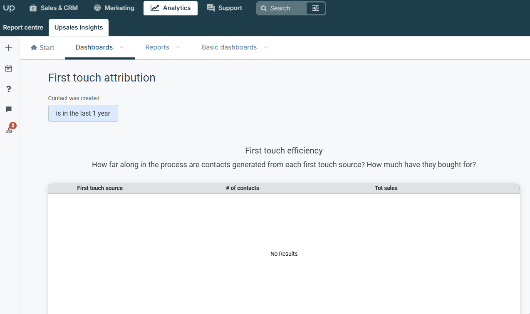Select the Basic dashboards tab
The height and width of the screenshot is (314, 530).
point(229,47)
